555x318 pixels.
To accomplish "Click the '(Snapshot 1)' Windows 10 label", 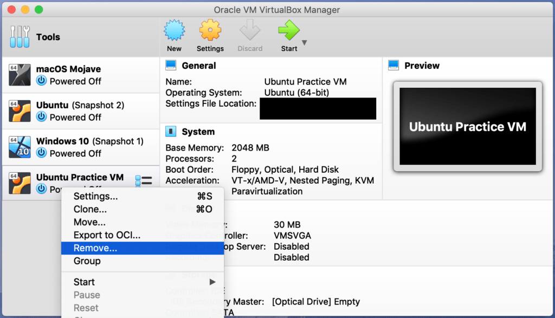I will 118,141.
